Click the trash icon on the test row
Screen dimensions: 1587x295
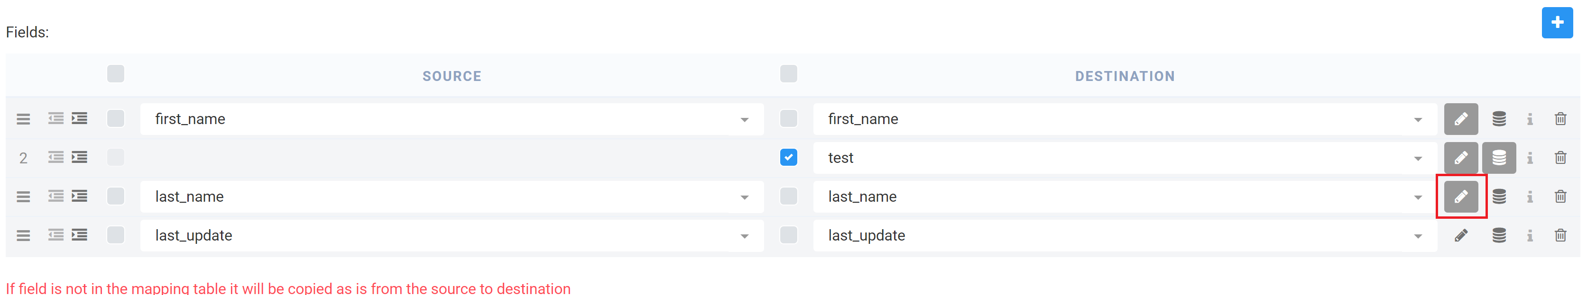point(1560,158)
